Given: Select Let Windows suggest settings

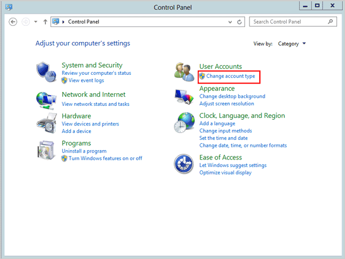Looking at the screenshot, I should 233,165.
